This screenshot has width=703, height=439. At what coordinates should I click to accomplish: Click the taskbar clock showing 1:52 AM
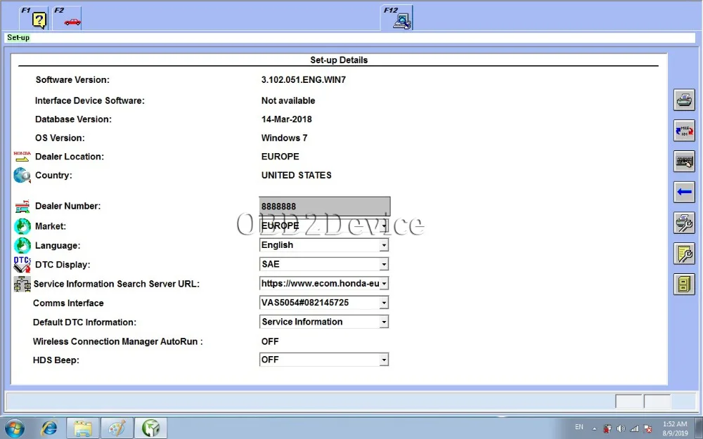click(x=675, y=428)
